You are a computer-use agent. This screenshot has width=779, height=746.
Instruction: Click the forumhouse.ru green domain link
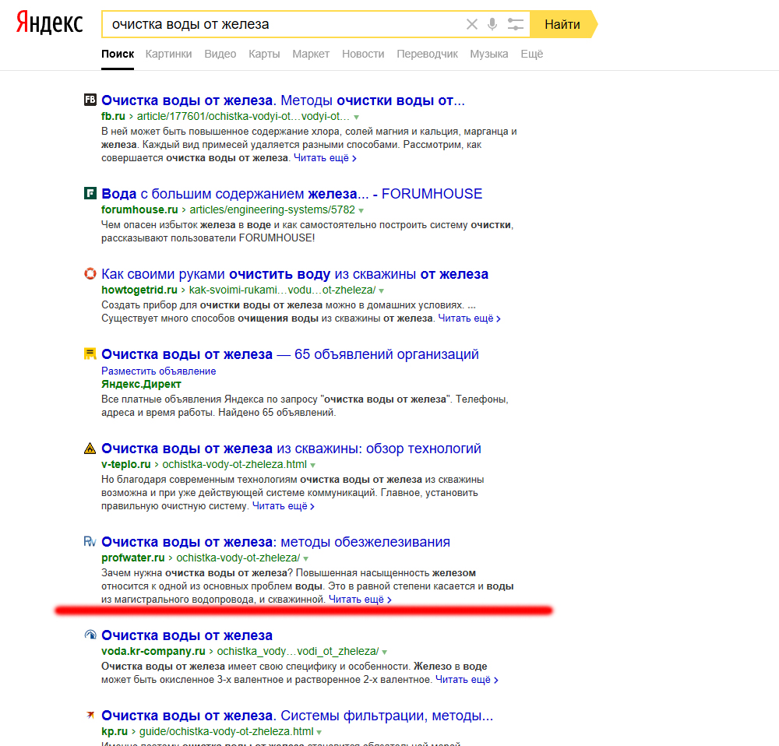pyautogui.click(x=139, y=209)
